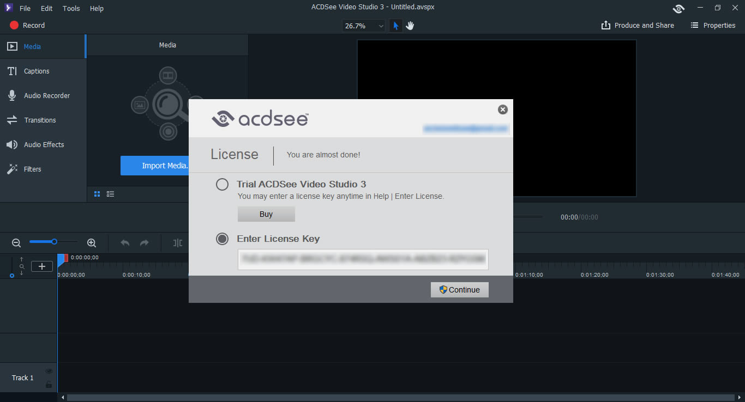Select the Trial ACDSee Video Studio 3 option
Screen dimensions: 745x402
coord(222,185)
